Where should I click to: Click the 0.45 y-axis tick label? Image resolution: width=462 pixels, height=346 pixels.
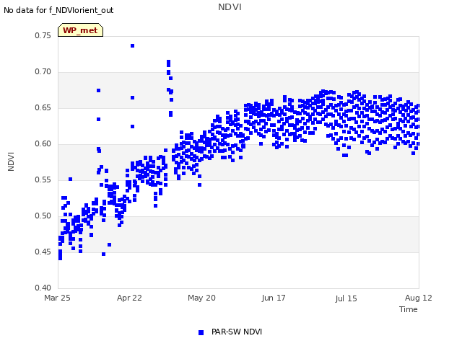tap(43, 252)
